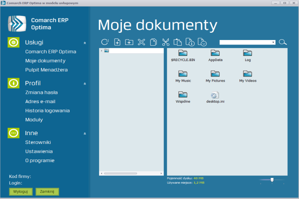Open Adres e-mail settings
The height and width of the screenshot is (199, 299).
(x=40, y=102)
